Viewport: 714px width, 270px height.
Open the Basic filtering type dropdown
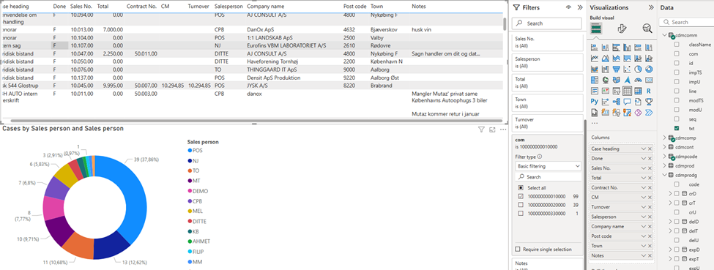click(548, 166)
